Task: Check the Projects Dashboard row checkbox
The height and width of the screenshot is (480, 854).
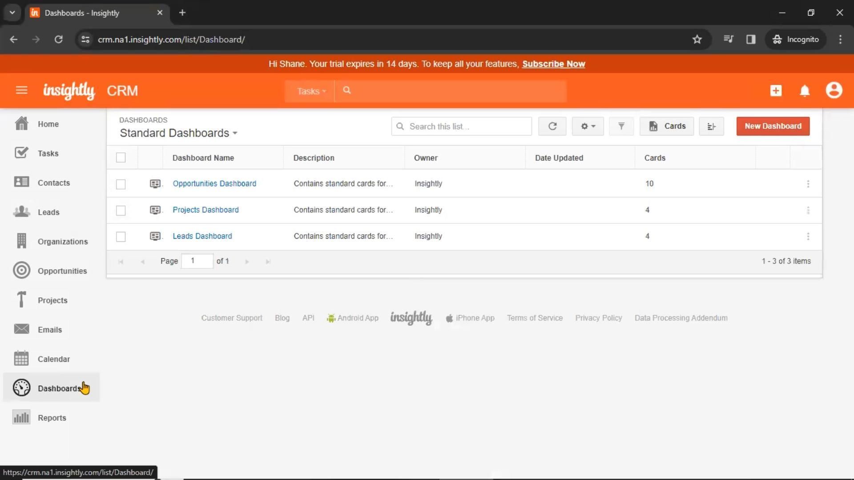Action: (x=121, y=210)
